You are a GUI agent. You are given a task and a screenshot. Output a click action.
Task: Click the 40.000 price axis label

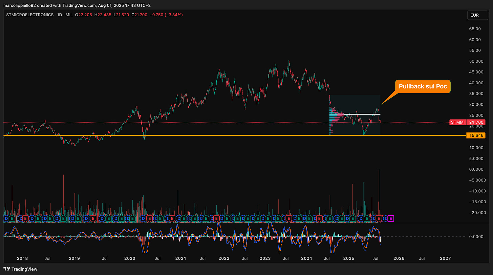476,83
